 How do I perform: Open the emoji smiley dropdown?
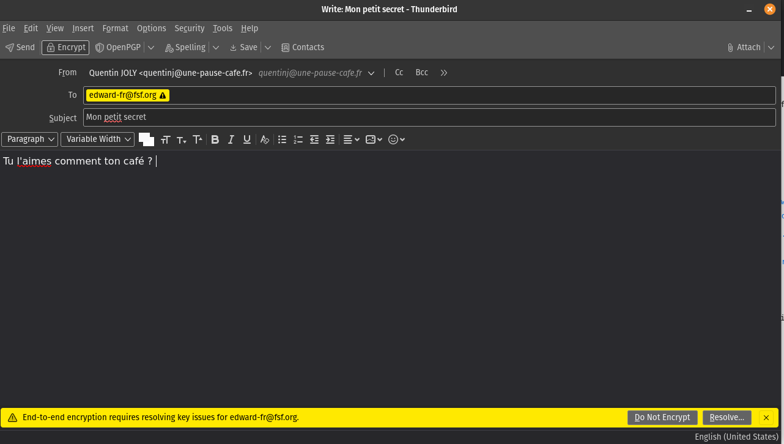[397, 139]
